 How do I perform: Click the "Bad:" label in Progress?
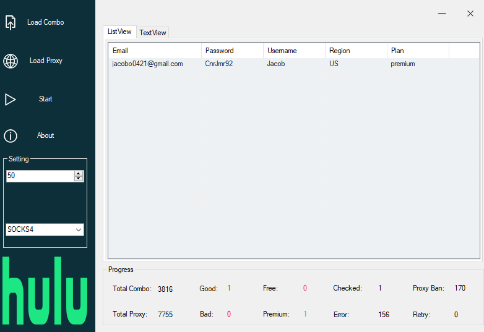tap(207, 314)
